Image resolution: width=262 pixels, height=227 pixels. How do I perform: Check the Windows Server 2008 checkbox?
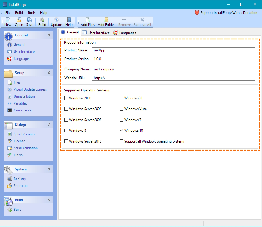(66, 120)
